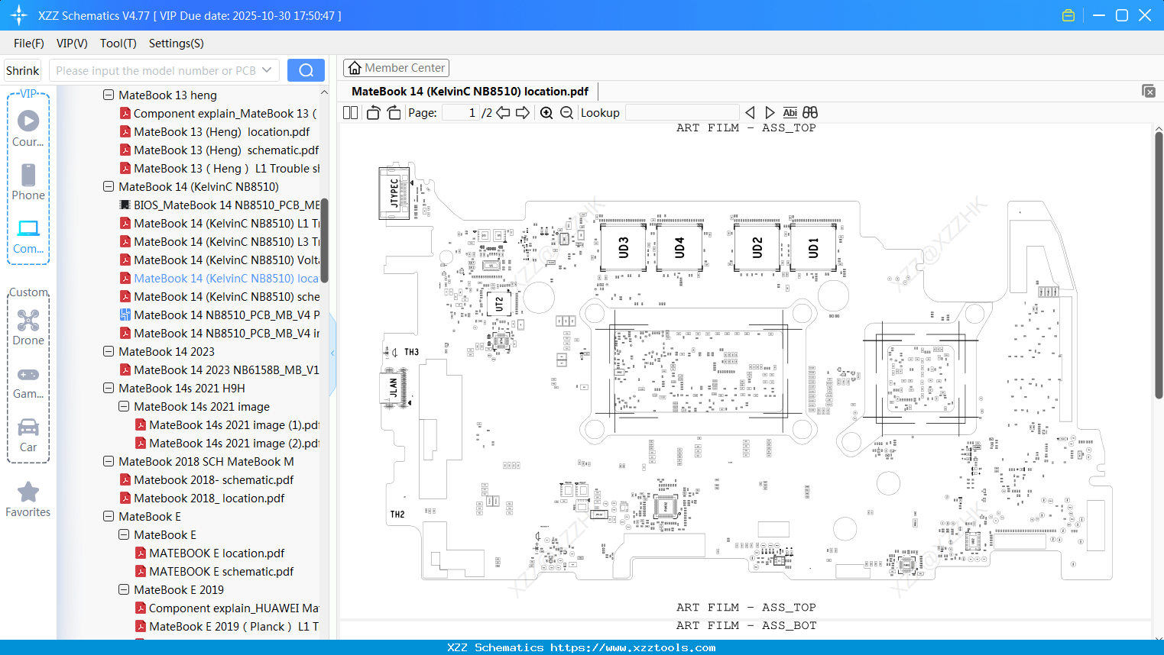The image size is (1164, 655).
Task: Click the Member Center button
Action: point(396,68)
